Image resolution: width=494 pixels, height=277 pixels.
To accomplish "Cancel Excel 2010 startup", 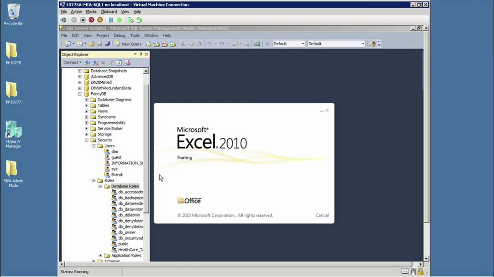I will coord(322,215).
